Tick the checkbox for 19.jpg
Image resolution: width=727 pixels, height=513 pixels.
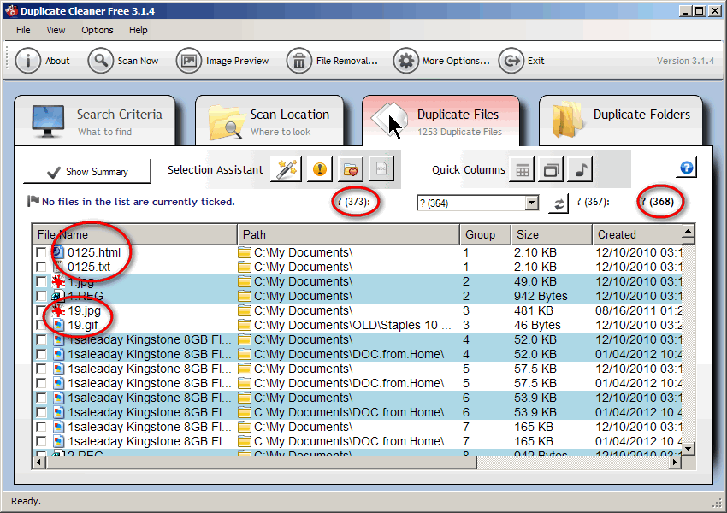pos(41,311)
